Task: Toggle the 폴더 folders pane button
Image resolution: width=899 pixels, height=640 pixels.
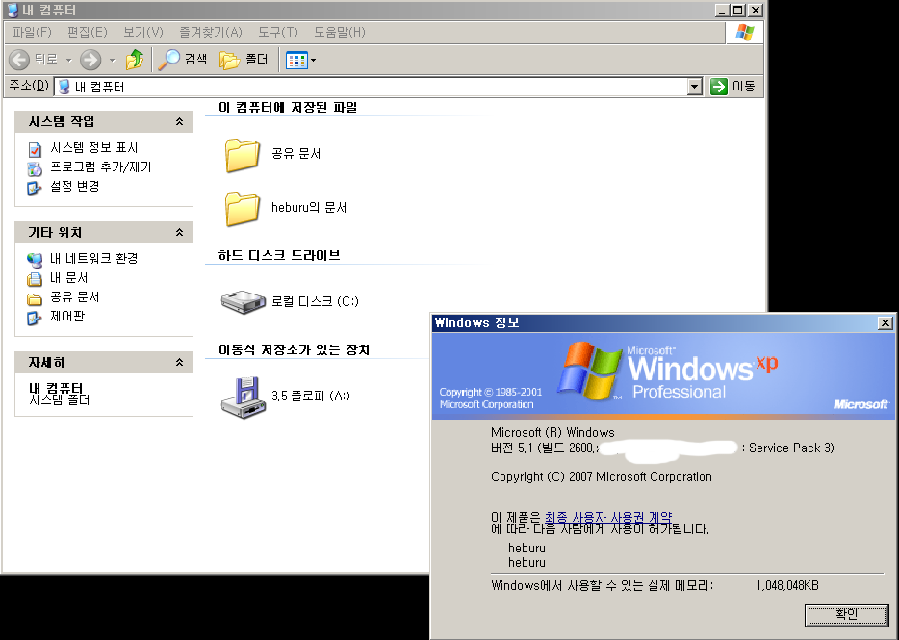Action: (x=244, y=60)
